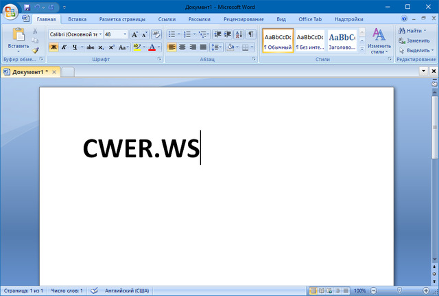Toggle Italic formatting (К)

[x=65, y=47]
